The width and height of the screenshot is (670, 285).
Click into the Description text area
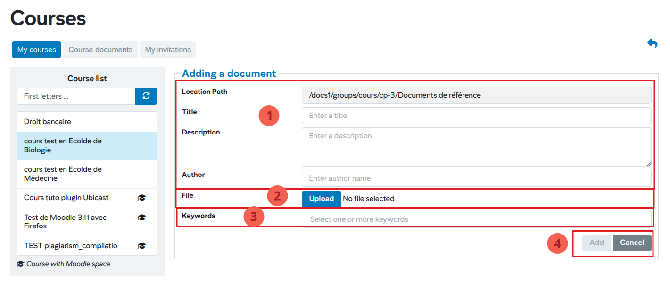coord(476,146)
